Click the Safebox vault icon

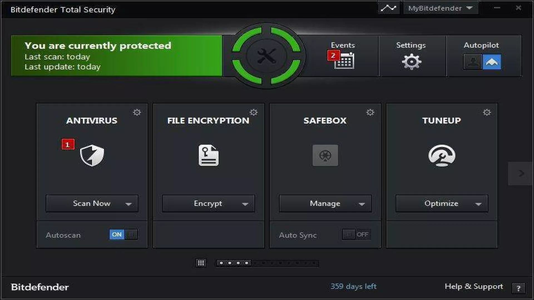325,155
